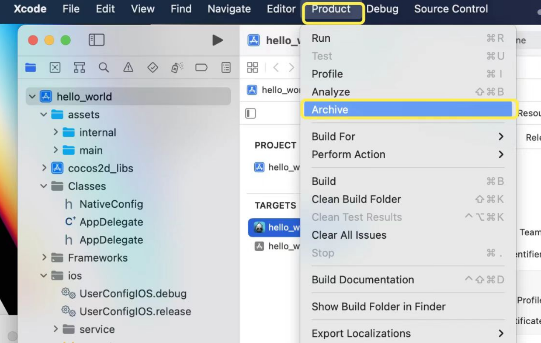This screenshot has height=343, width=541.
Task: Show the Breakpoint navigator icon
Action: 201,67
